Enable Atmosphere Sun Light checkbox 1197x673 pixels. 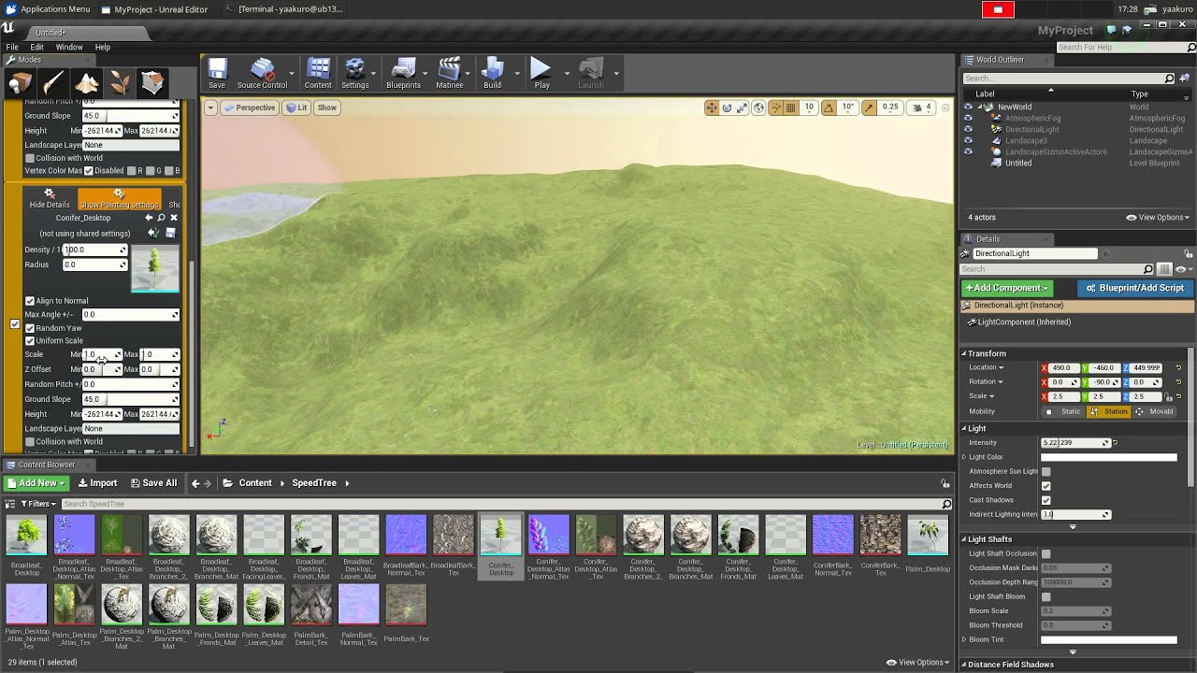point(1046,472)
